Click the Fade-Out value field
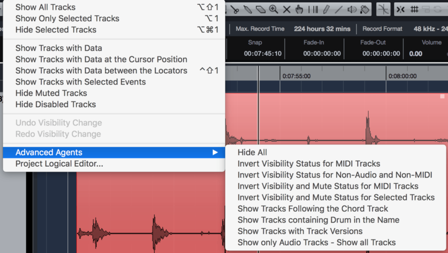448x253 pixels. pos(381,54)
